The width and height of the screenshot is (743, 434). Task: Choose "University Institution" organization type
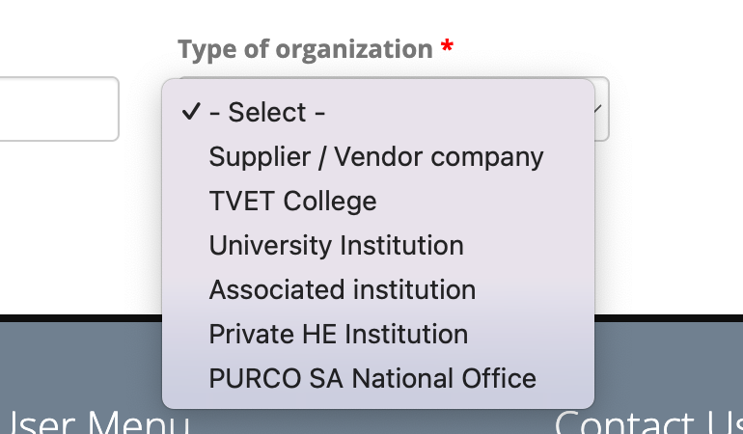[336, 246]
